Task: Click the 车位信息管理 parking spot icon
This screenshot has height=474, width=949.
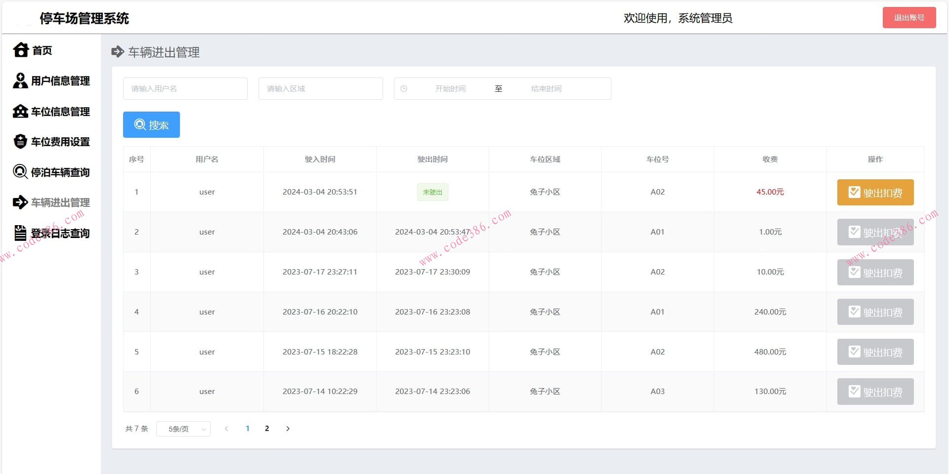Action: (20, 111)
